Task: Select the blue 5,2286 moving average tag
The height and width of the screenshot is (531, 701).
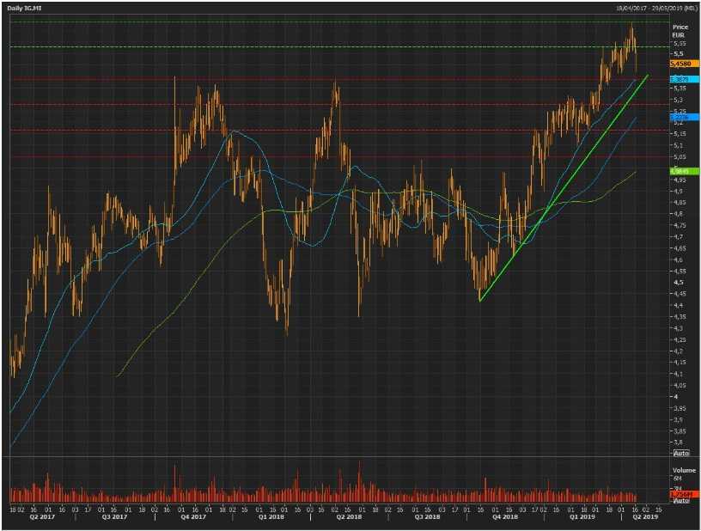Action: coord(684,117)
